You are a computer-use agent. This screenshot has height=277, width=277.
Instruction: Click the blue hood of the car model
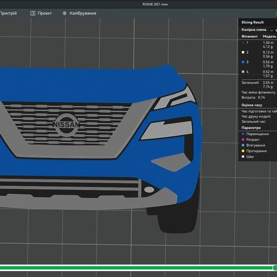point(90,84)
